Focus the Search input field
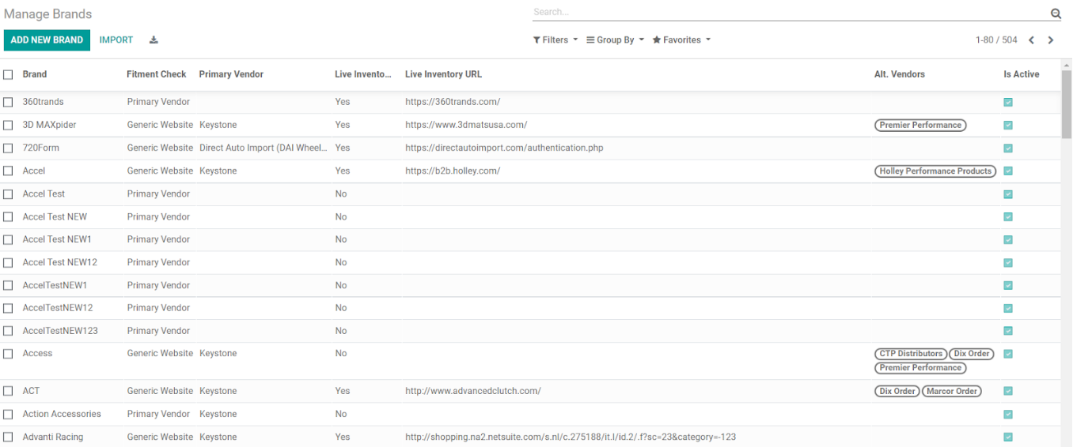The image size is (1073, 447). coord(789,13)
